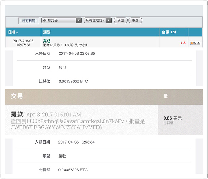Screen dimensions: 208x179
Task: Click the 金額 ($) column header
Action: (x=169, y=32)
